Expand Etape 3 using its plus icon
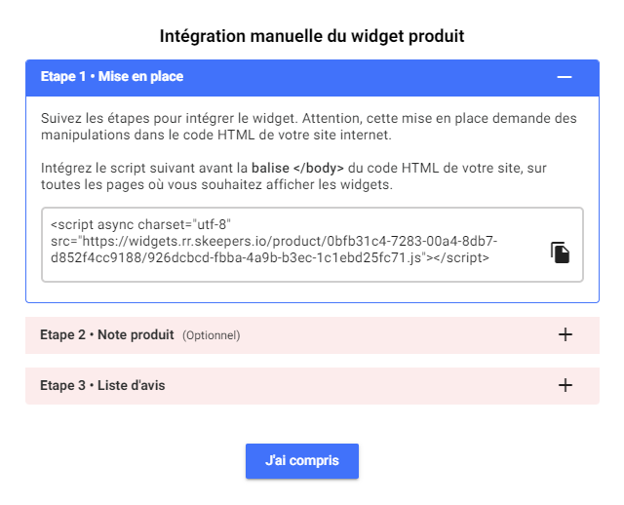 (565, 385)
